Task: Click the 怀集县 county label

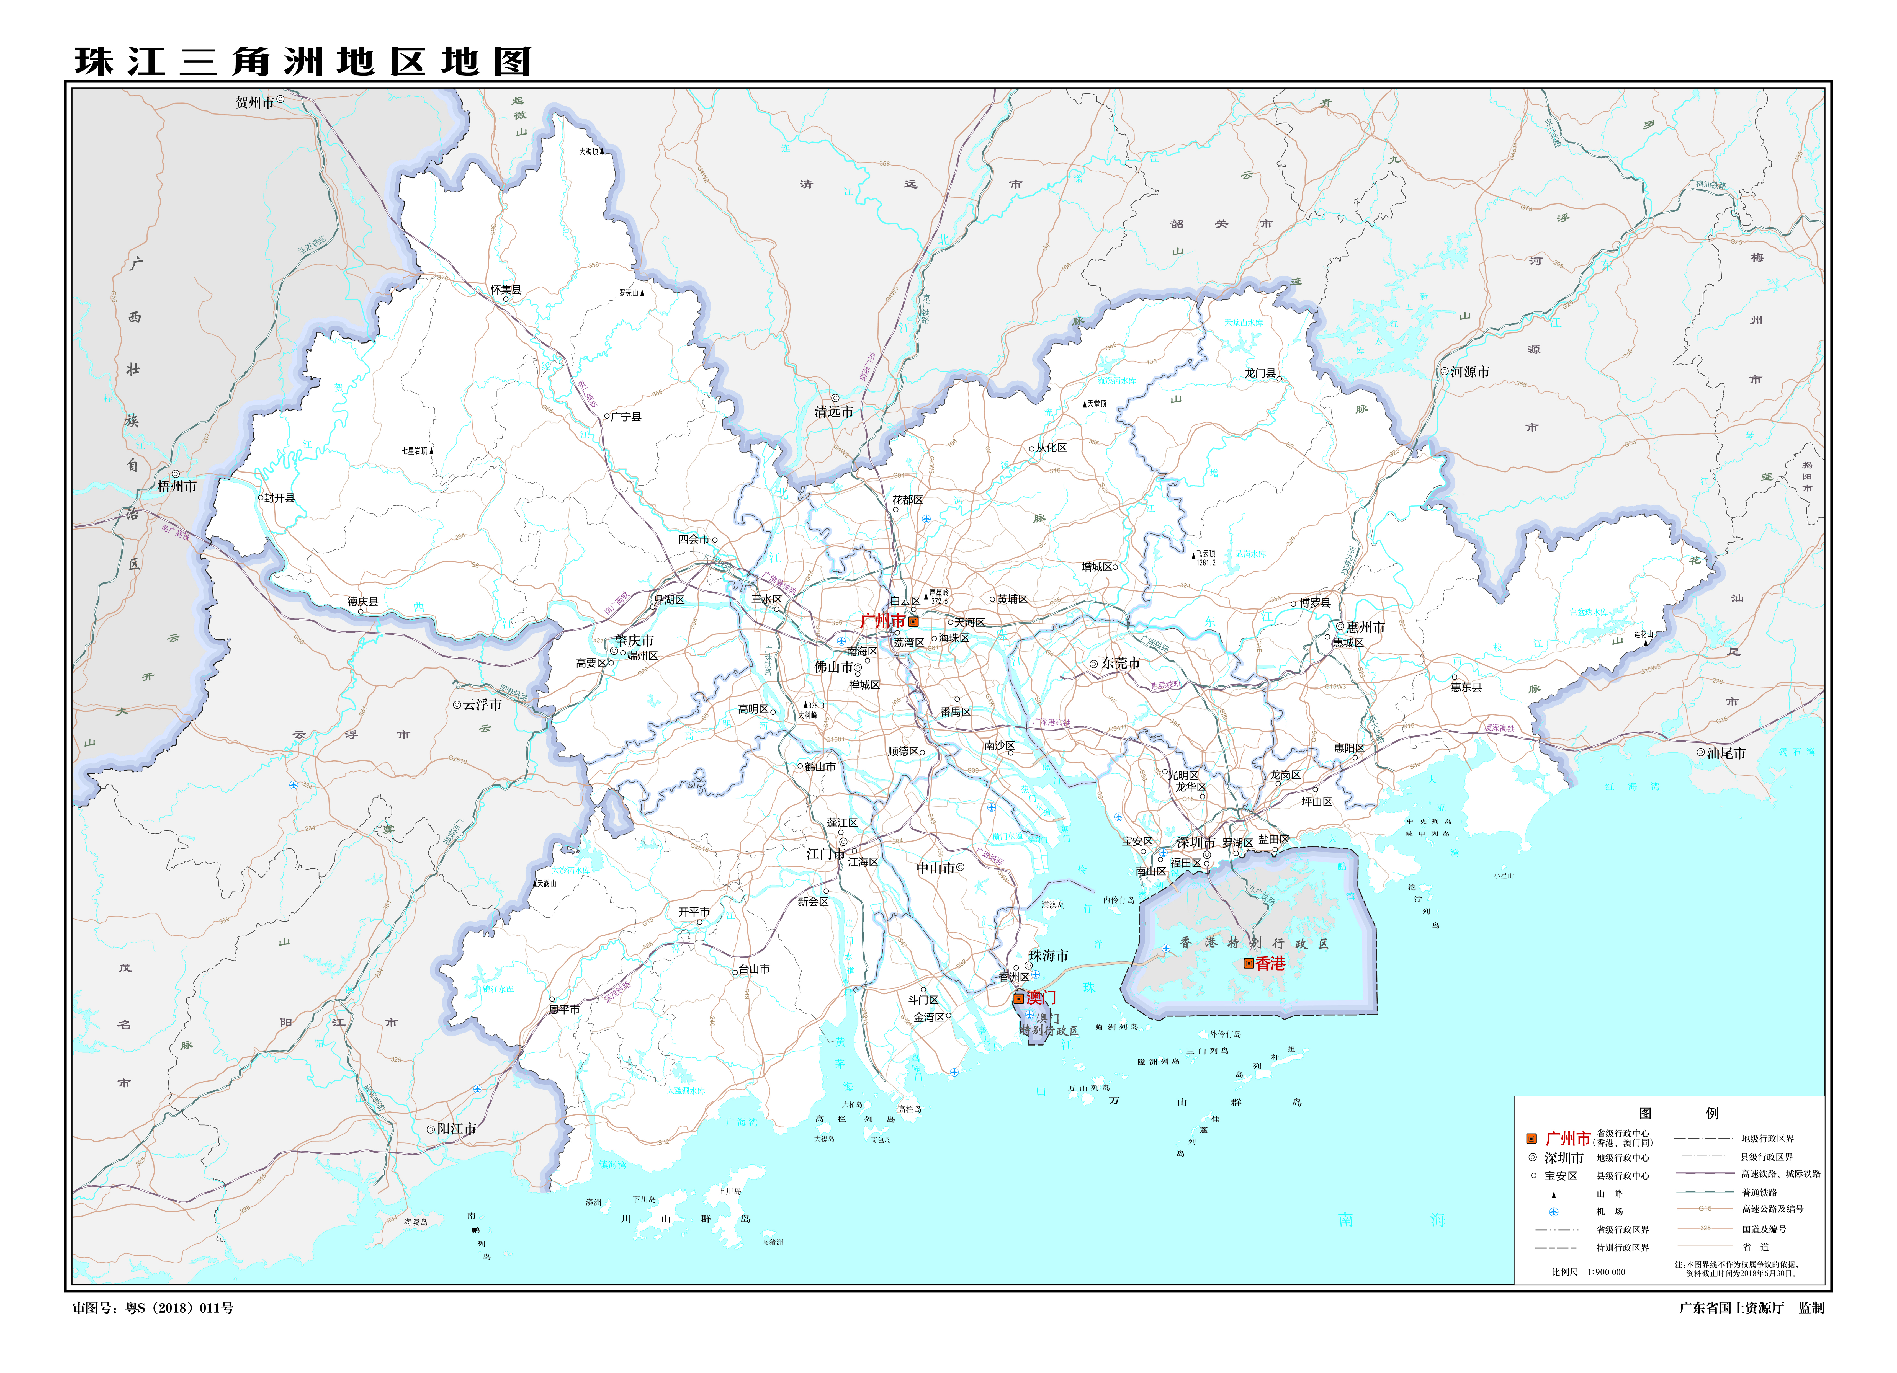Action: point(506,289)
